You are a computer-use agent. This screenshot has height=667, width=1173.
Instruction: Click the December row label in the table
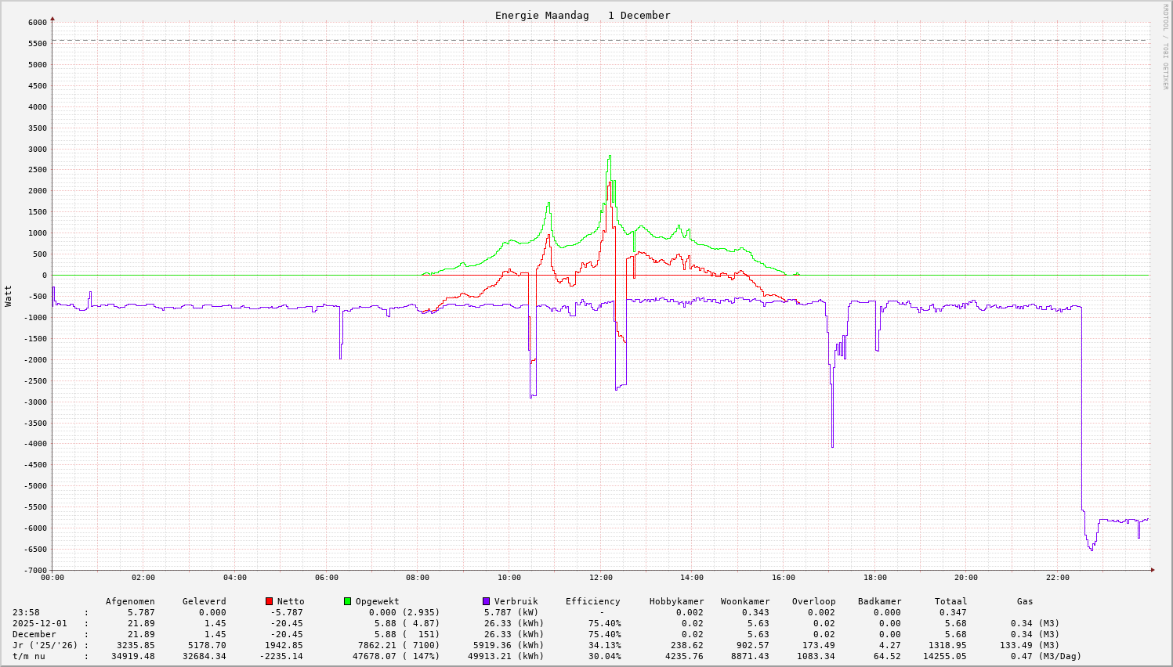(34, 634)
